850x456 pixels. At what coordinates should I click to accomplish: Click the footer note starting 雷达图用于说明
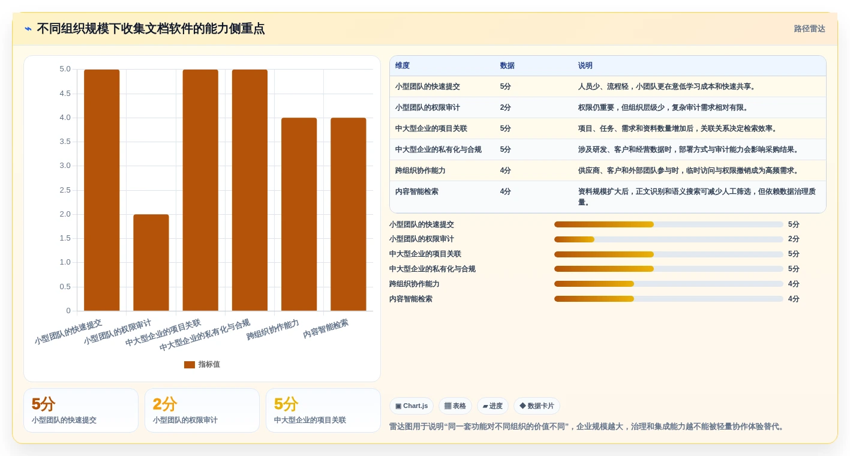[587, 427]
